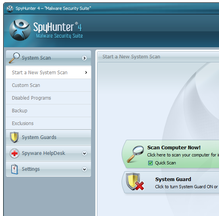This screenshot has width=219, height=216.
Task: Click the Settings clipboard icon
Action: 15,169
